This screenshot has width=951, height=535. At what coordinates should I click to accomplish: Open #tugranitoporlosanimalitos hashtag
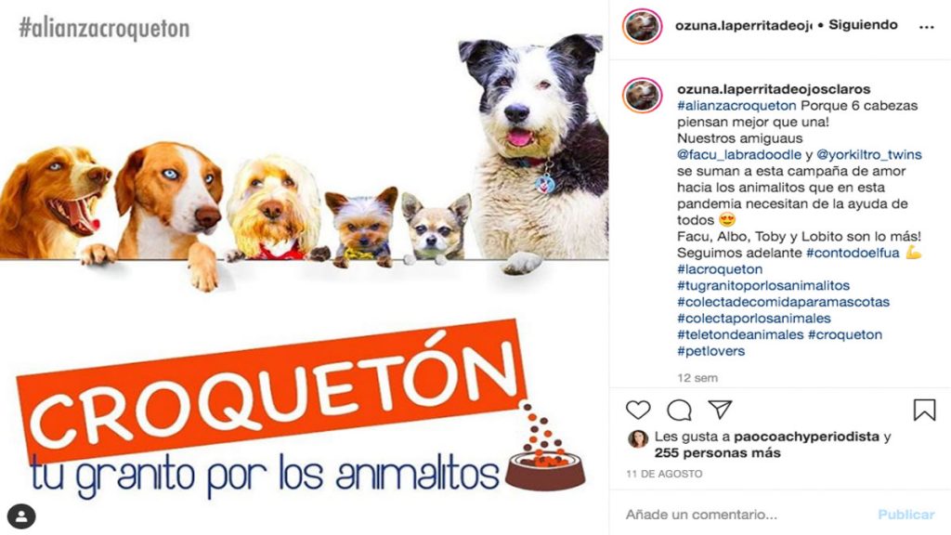763,286
